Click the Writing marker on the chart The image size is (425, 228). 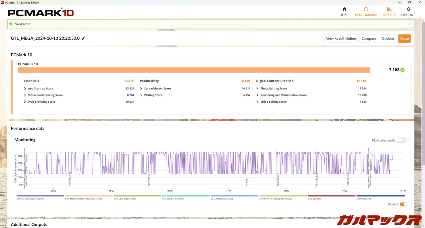[x=246, y=183]
